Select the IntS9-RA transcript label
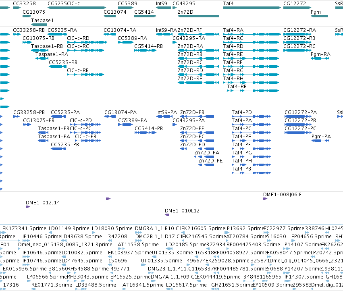343x291 pixels. click(166, 30)
